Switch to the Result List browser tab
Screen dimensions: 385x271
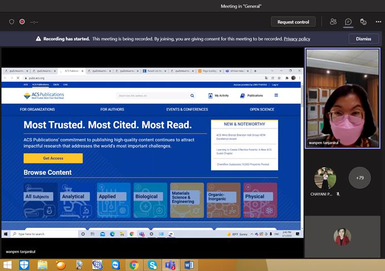[154, 71]
